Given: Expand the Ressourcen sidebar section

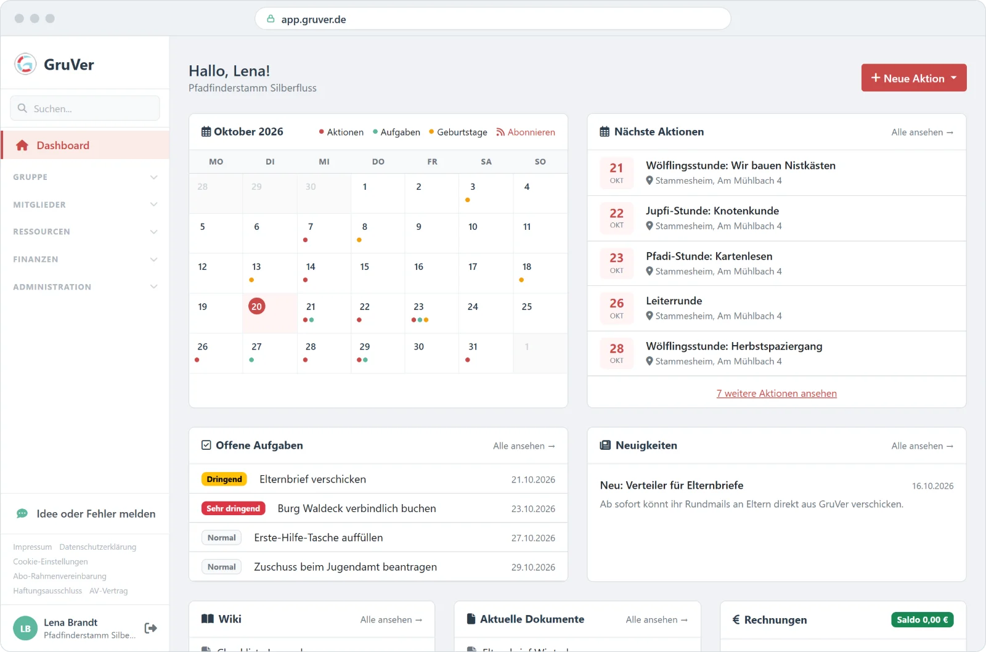Looking at the screenshot, I should pyautogui.click(x=85, y=232).
